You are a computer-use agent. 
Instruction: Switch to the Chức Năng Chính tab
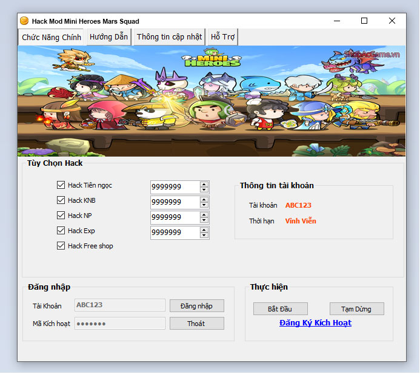click(x=52, y=37)
